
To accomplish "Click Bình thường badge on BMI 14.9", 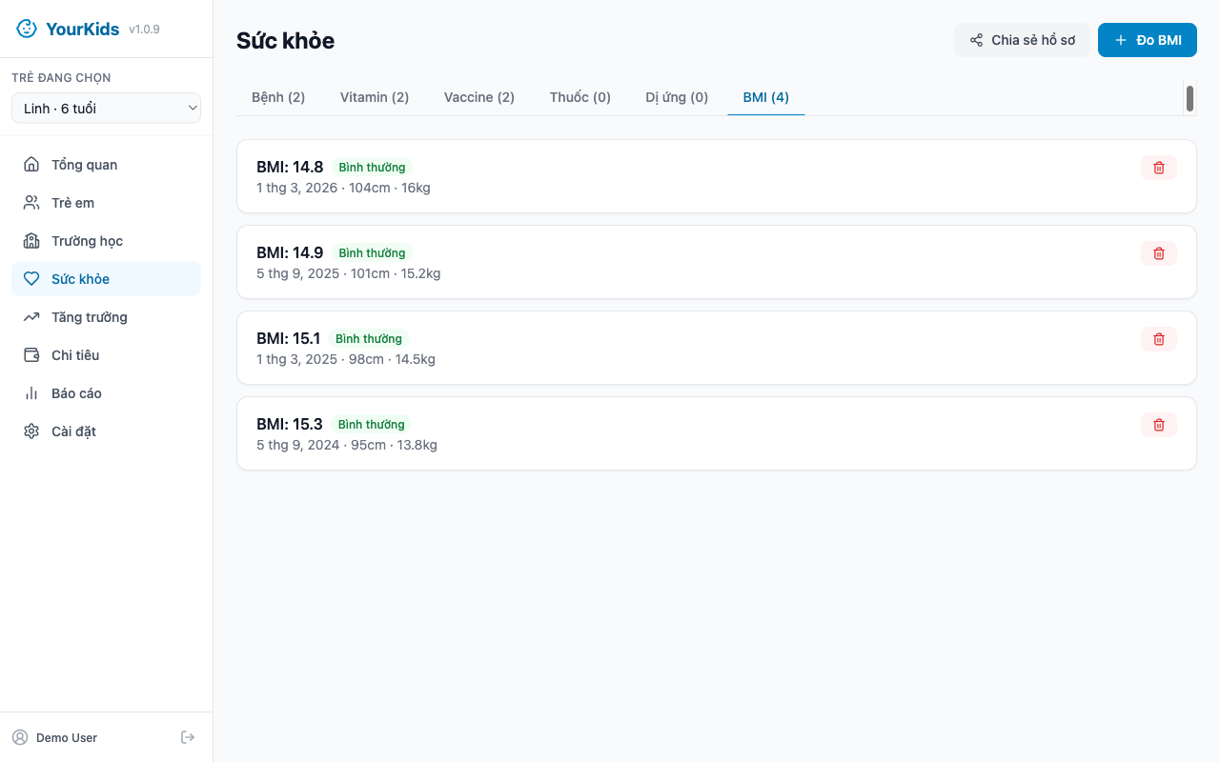I will (372, 253).
